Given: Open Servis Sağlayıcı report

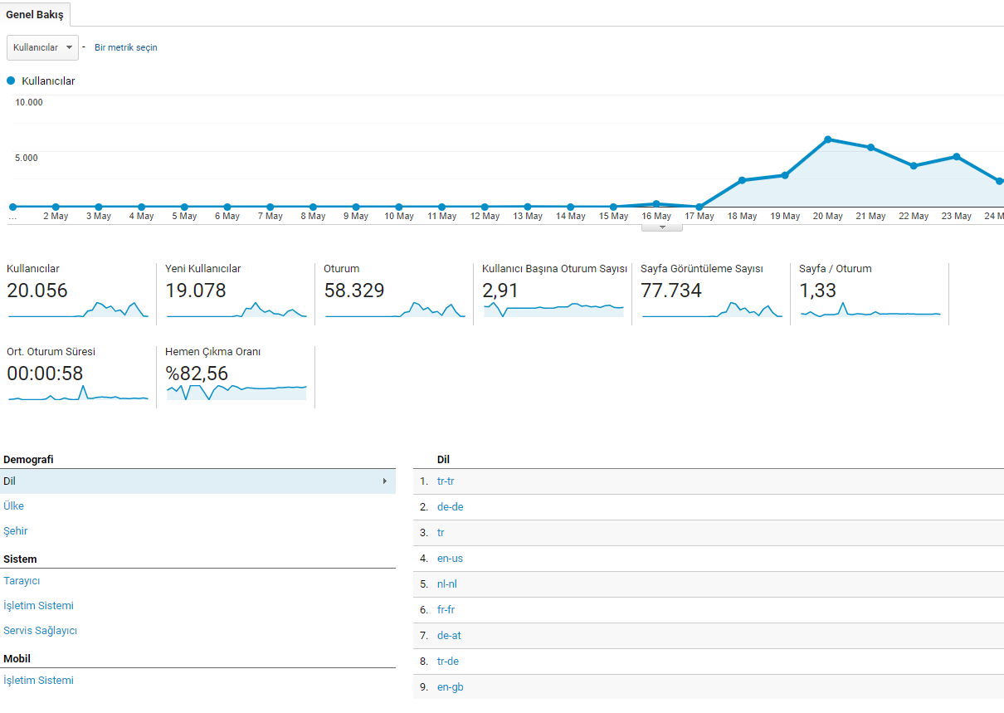Looking at the screenshot, I should 41,631.
